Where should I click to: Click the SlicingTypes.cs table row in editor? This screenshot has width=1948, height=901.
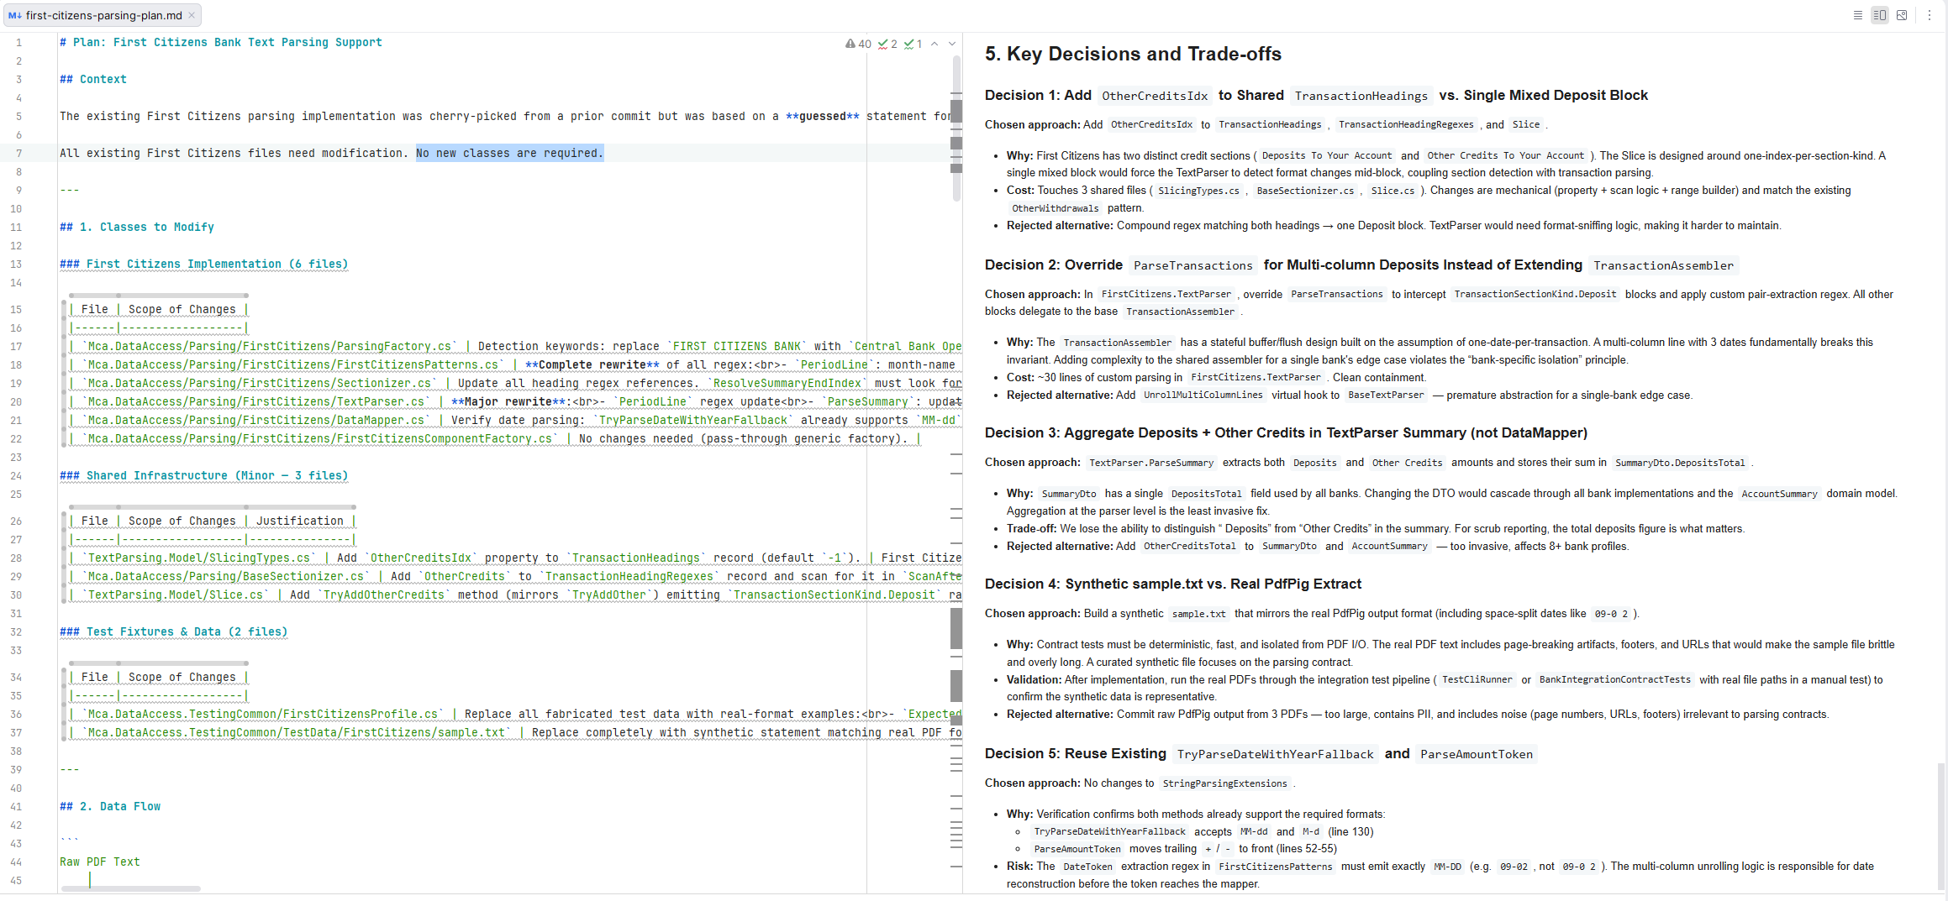pyautogui.click(x=514, y=558)
